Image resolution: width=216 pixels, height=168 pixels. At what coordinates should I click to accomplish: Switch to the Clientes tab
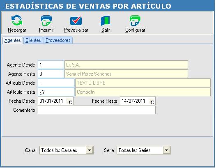pos(33,40)
